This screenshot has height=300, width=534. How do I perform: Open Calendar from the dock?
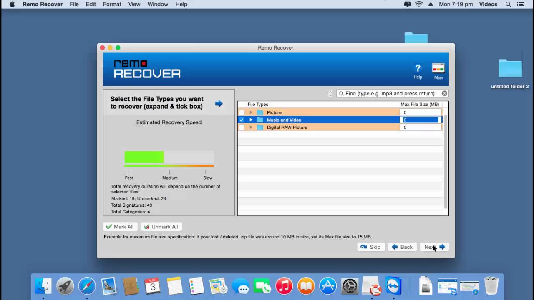[x=153, y=286]
